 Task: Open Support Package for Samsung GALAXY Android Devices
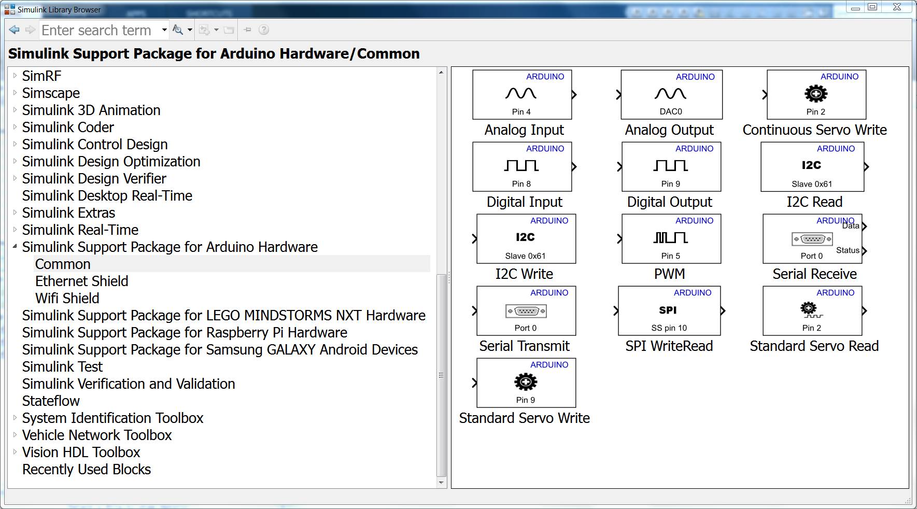click(x=220, y=349)
